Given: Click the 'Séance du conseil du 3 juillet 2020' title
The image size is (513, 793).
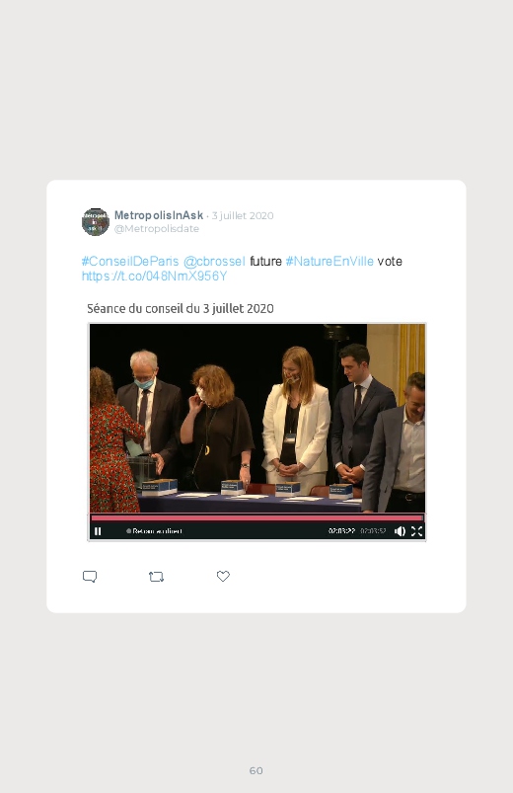Looking at the screenshot, I should pyautogui.click(x=181, y=308).
